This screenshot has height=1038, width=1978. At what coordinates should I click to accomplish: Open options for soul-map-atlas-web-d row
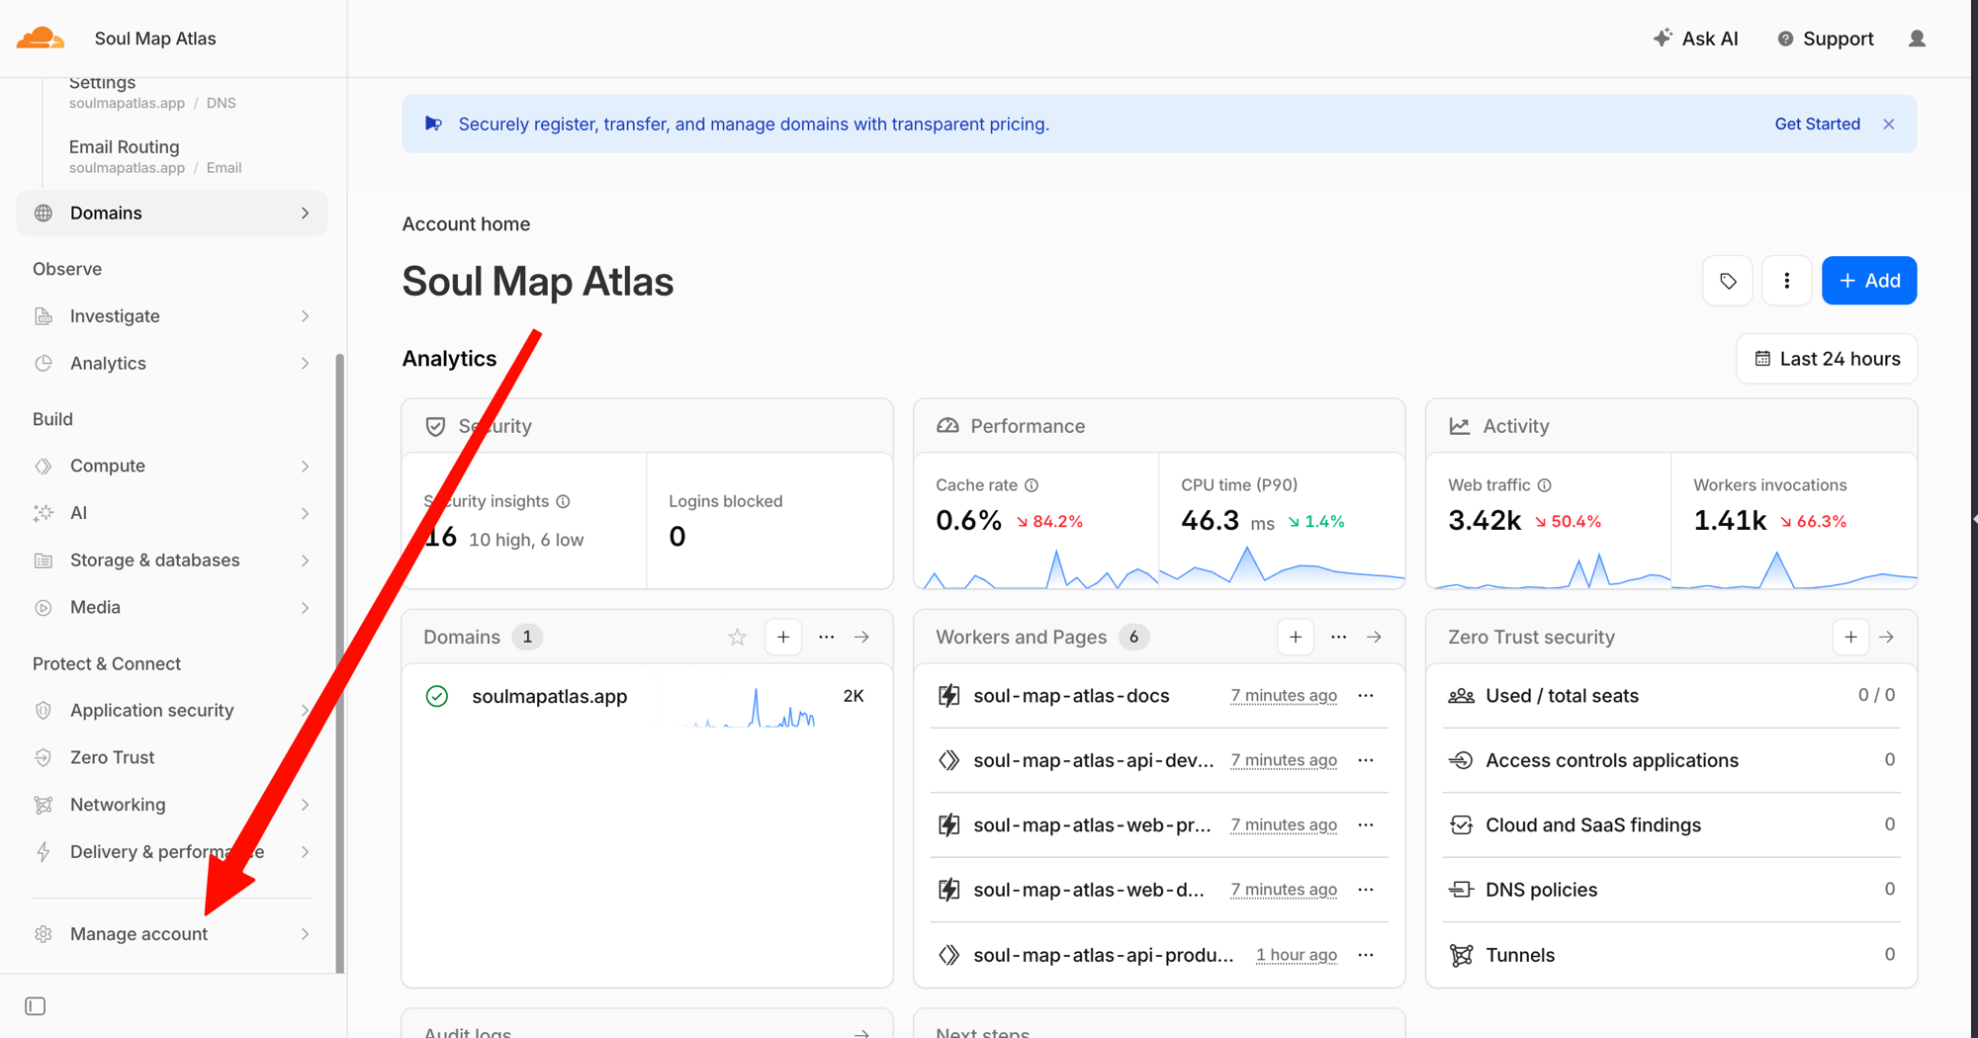tap(1366, 890)
